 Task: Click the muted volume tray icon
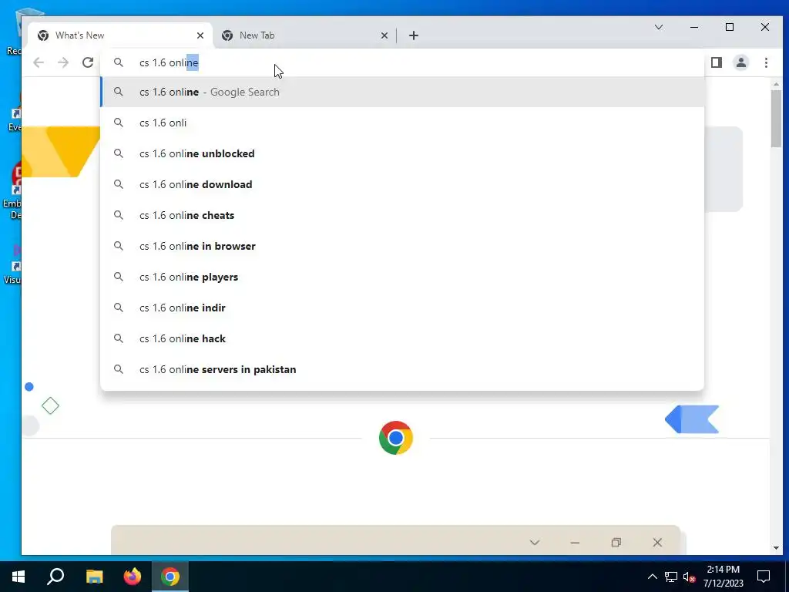click(689, 577)
